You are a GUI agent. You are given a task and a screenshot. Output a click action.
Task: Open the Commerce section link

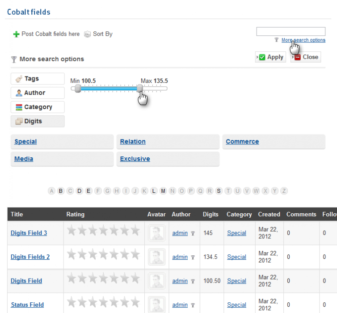(x=242, y=142)
